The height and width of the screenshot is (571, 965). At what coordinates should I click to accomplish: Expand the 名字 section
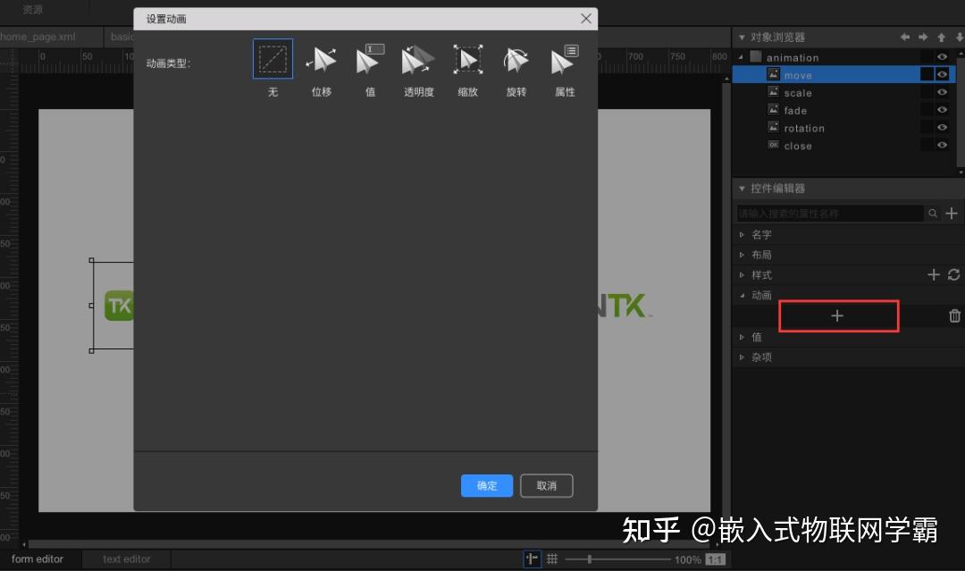(x=742, y=234)
